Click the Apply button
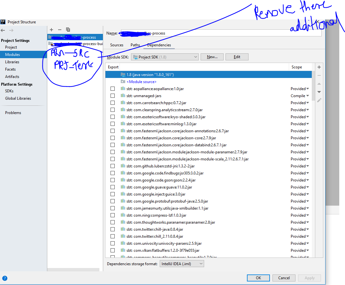This screenshot has width=345, height=285. point(309,278)
